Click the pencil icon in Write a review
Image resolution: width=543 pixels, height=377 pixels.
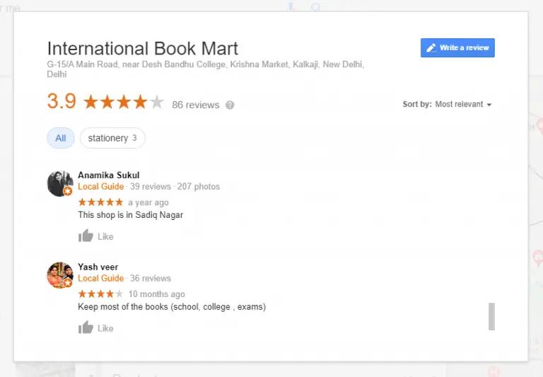pos(431,48)
